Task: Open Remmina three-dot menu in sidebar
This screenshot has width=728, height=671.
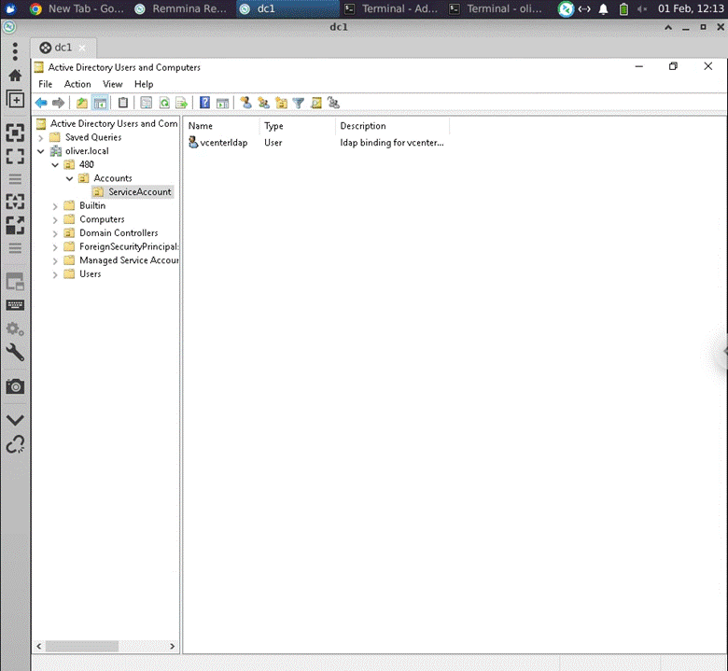Action: coord(15,51)
